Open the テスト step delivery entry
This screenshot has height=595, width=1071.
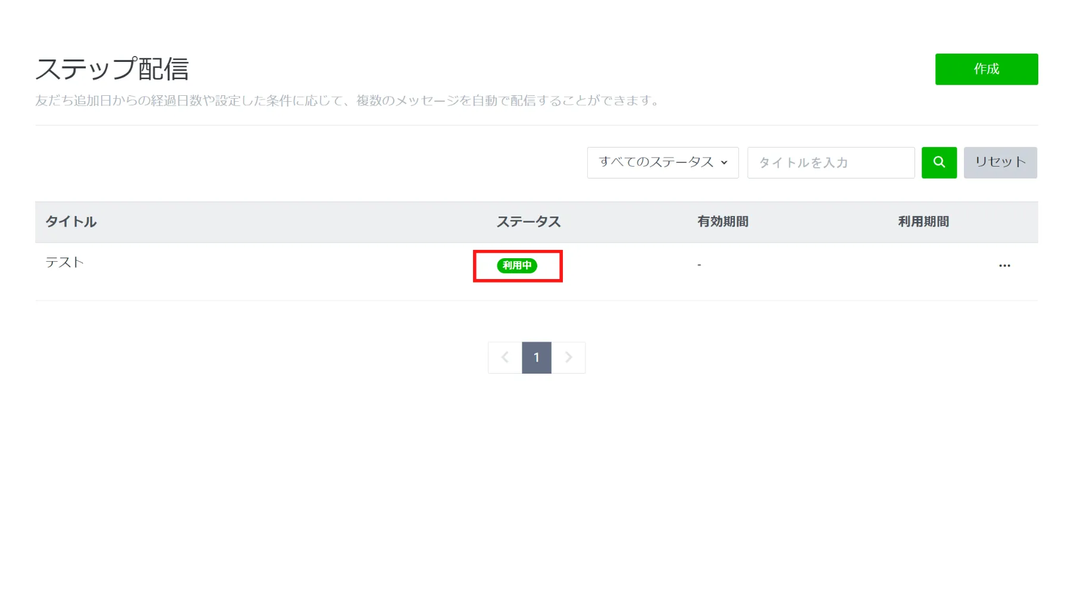[65, 262]
